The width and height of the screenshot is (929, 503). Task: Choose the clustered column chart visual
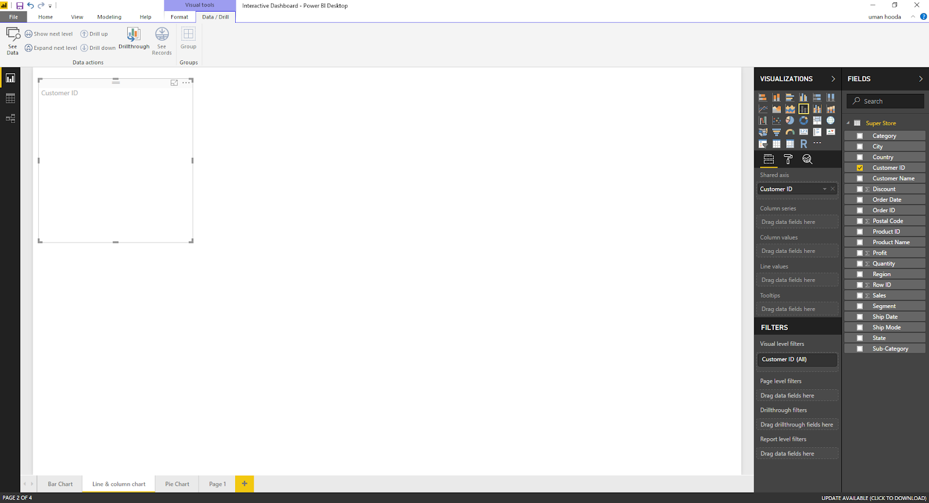[x=804, y=97]
